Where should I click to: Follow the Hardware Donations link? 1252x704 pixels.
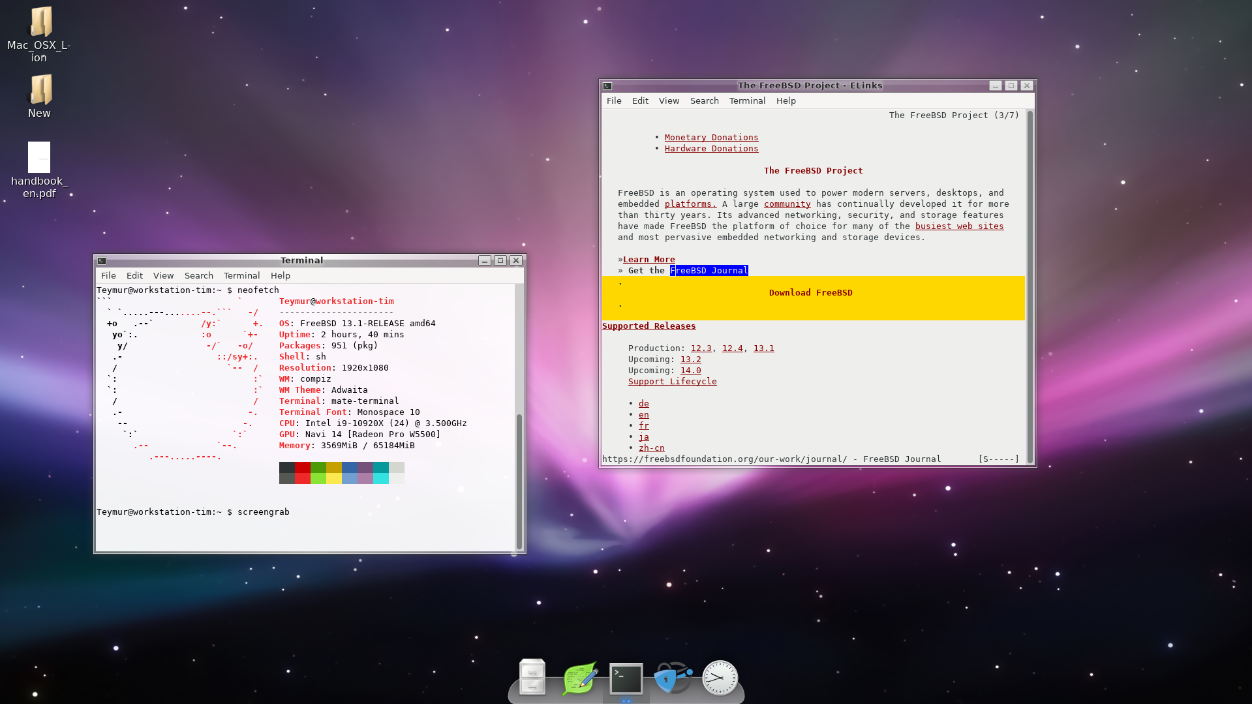(711, 148)
